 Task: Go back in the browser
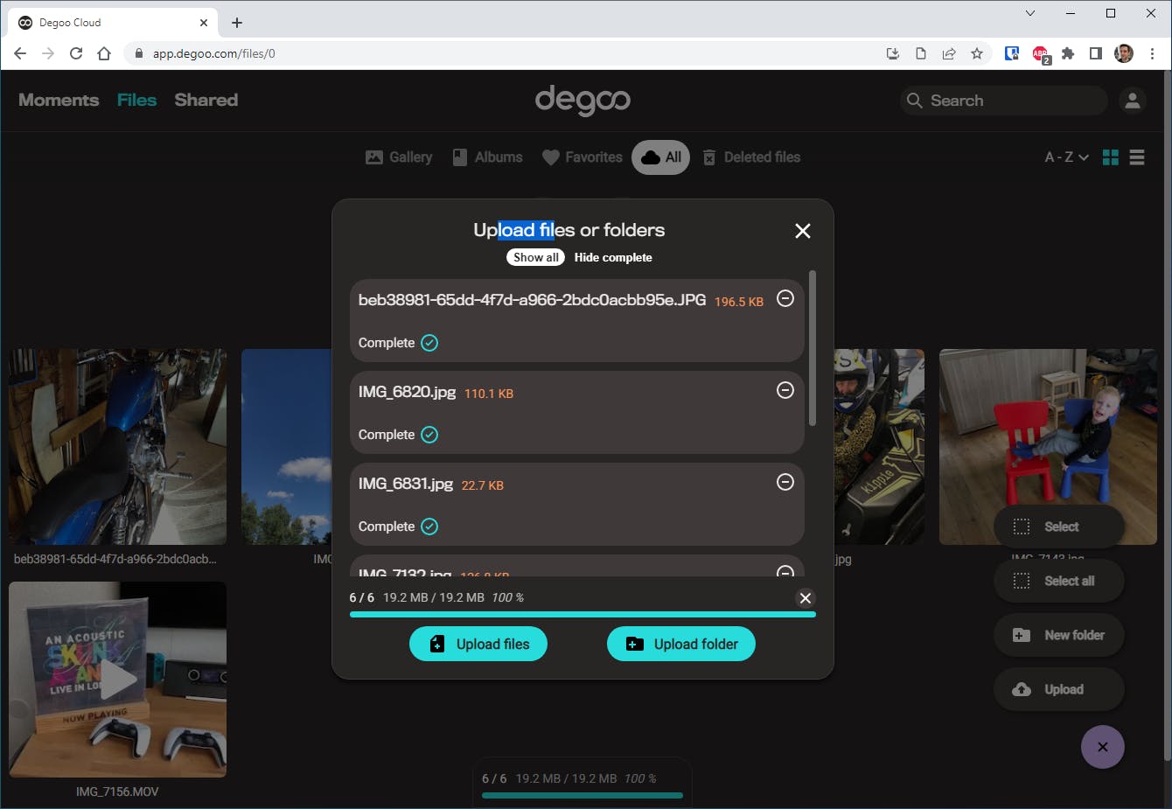point(20,53)
